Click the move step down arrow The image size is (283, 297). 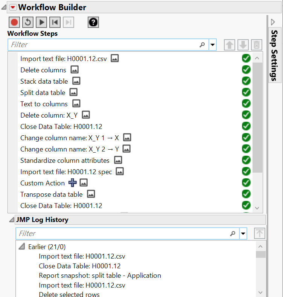click(243, 45)
